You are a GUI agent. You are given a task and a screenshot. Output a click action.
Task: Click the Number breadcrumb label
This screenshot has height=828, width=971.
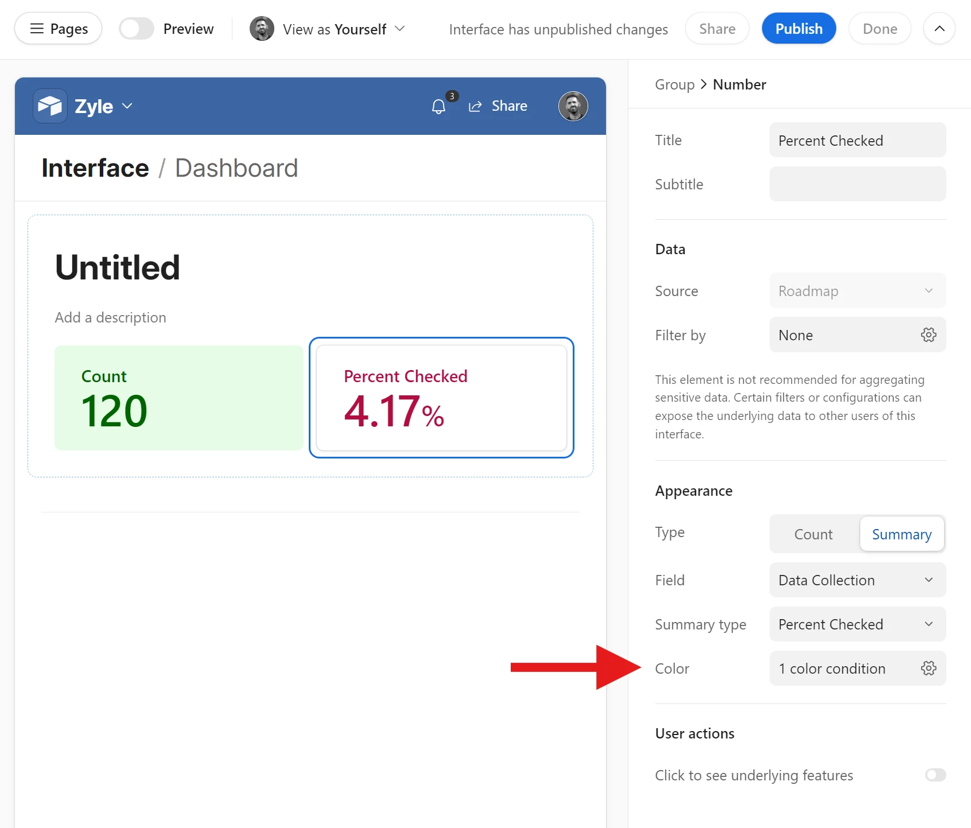(x=739, y=84)
